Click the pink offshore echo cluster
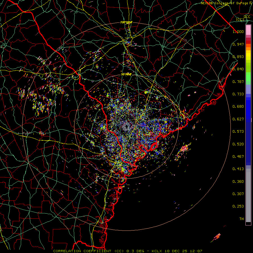The height and width of the screenshot is (253, 253). click(x=184, y=148)
